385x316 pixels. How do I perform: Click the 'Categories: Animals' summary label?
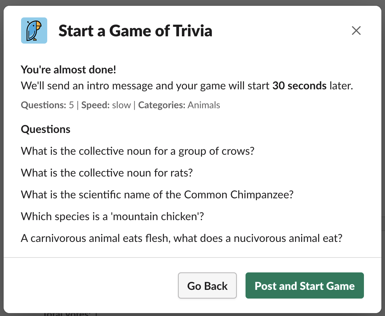tap(179, 105)
